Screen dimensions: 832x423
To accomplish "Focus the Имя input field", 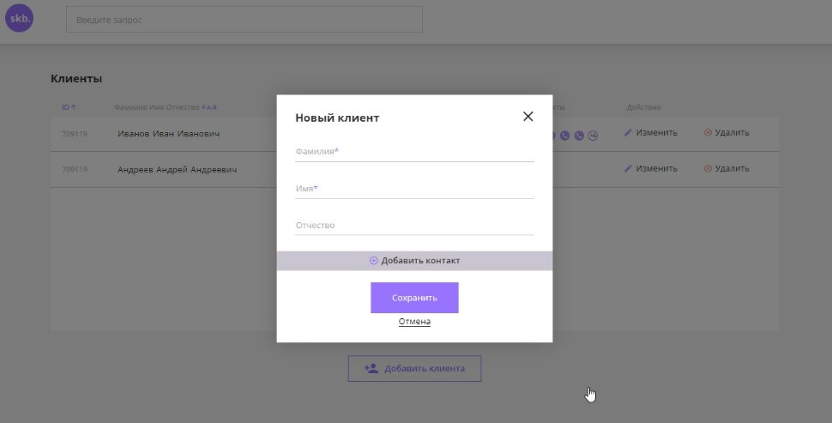I will click(414, 189).
